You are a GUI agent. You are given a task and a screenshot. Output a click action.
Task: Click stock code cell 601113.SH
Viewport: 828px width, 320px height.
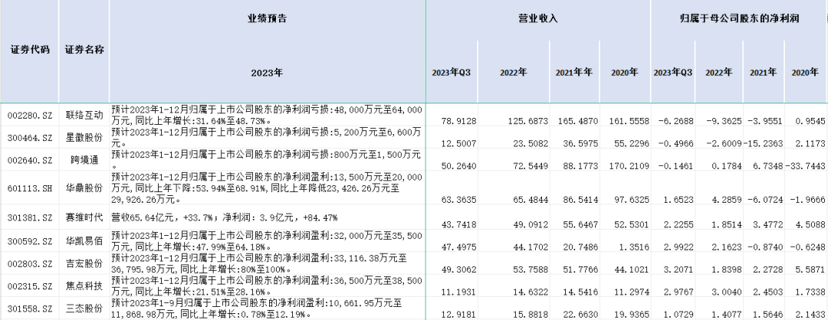point(30,184)
